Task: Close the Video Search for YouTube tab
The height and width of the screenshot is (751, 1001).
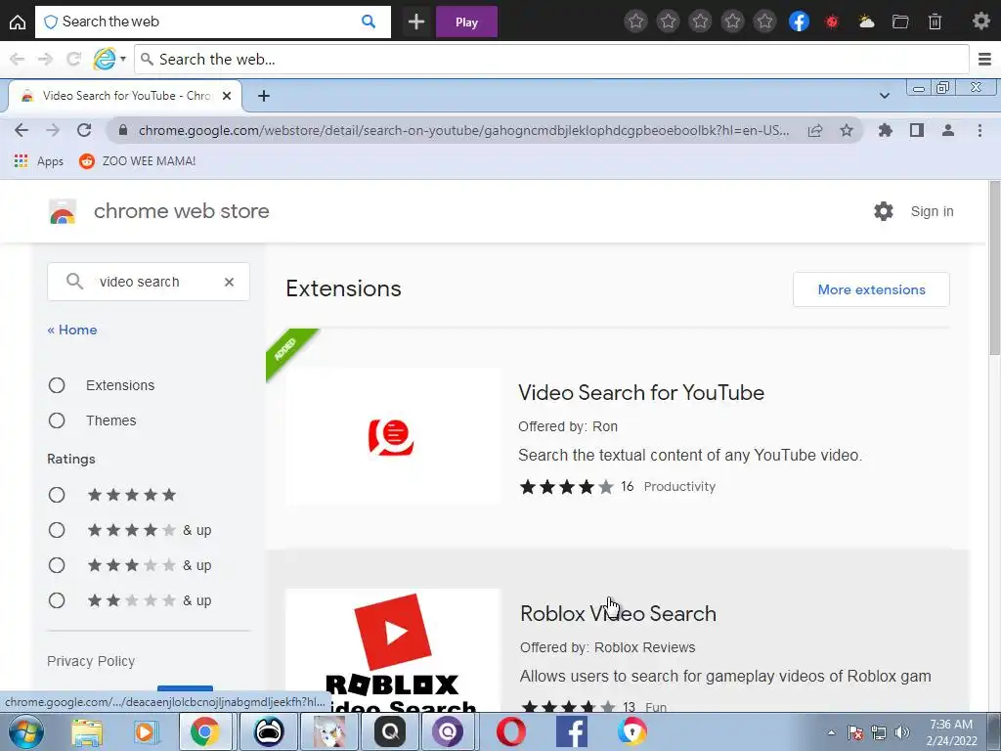Action: (227, 96)
